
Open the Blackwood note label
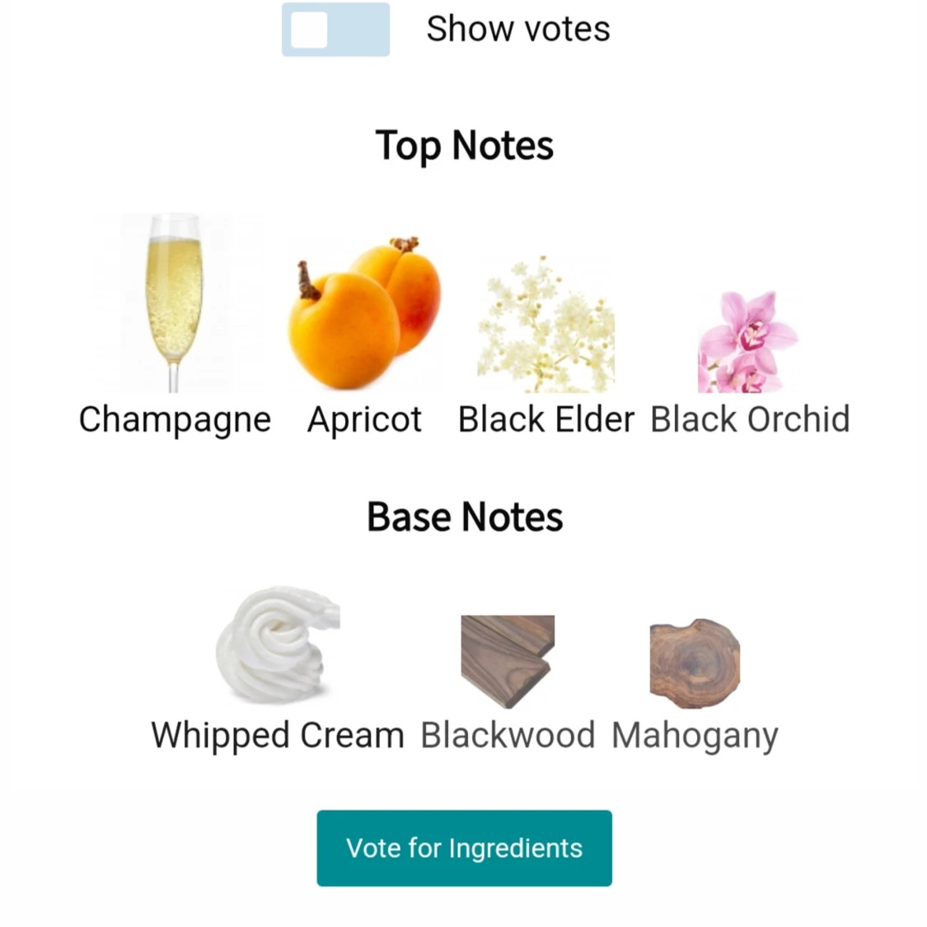[x=508, y=735]
